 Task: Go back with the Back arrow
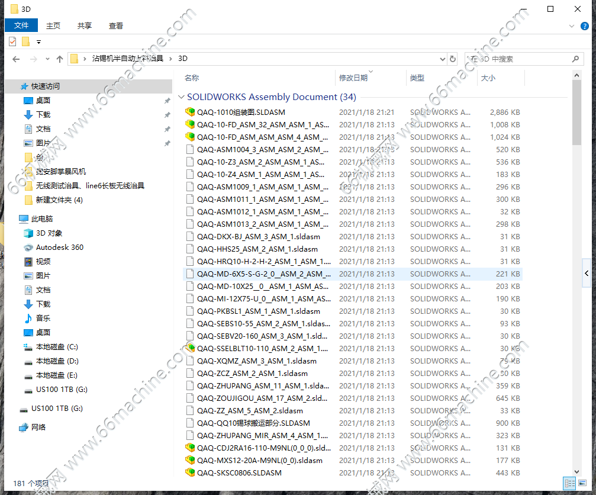(16, 59)
